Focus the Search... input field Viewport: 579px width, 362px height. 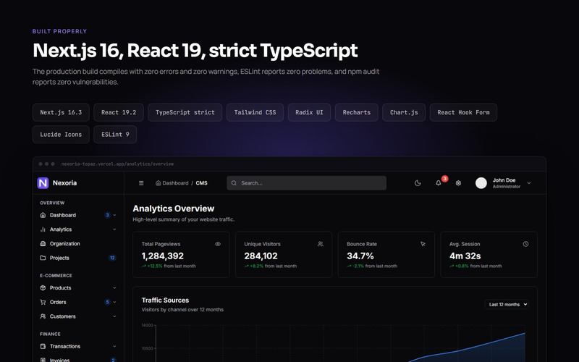pos(306,183)
